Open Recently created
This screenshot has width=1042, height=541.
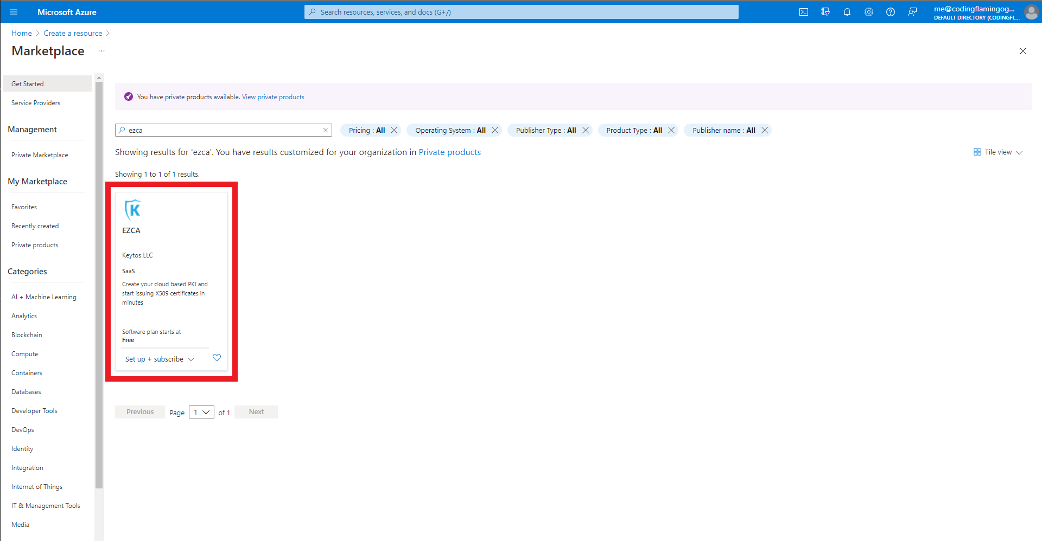click(x=35, y=226)
